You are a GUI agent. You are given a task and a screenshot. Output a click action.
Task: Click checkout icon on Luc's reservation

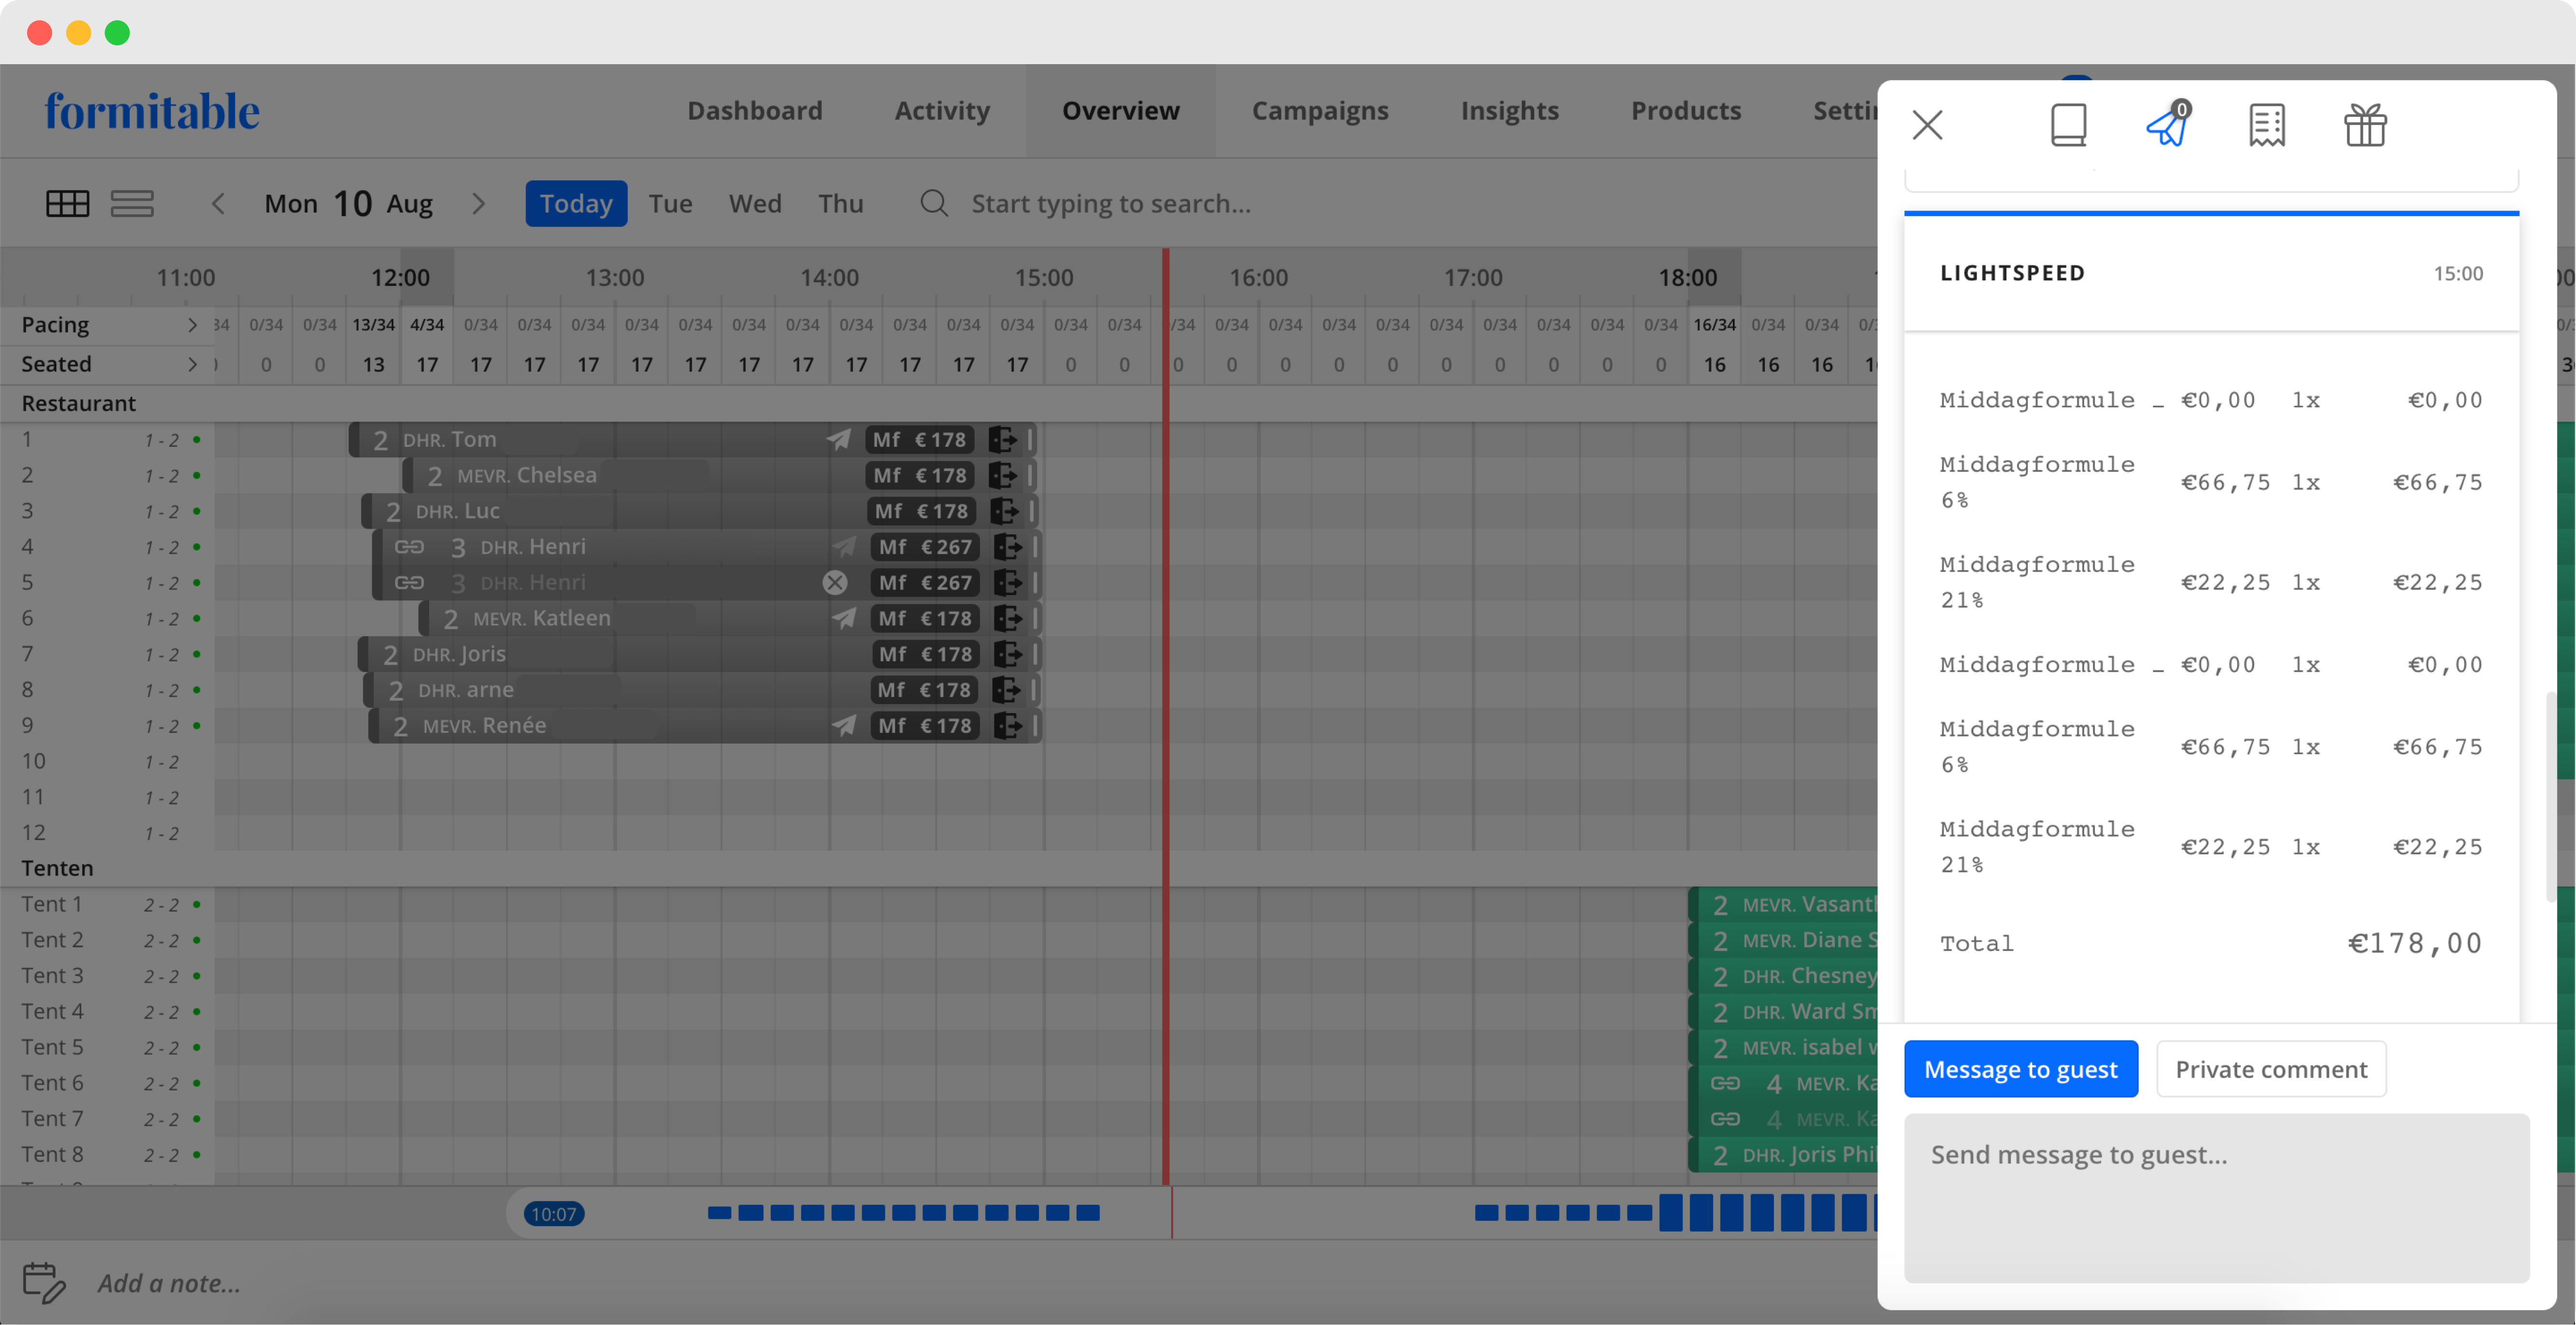click(1004, 511)
